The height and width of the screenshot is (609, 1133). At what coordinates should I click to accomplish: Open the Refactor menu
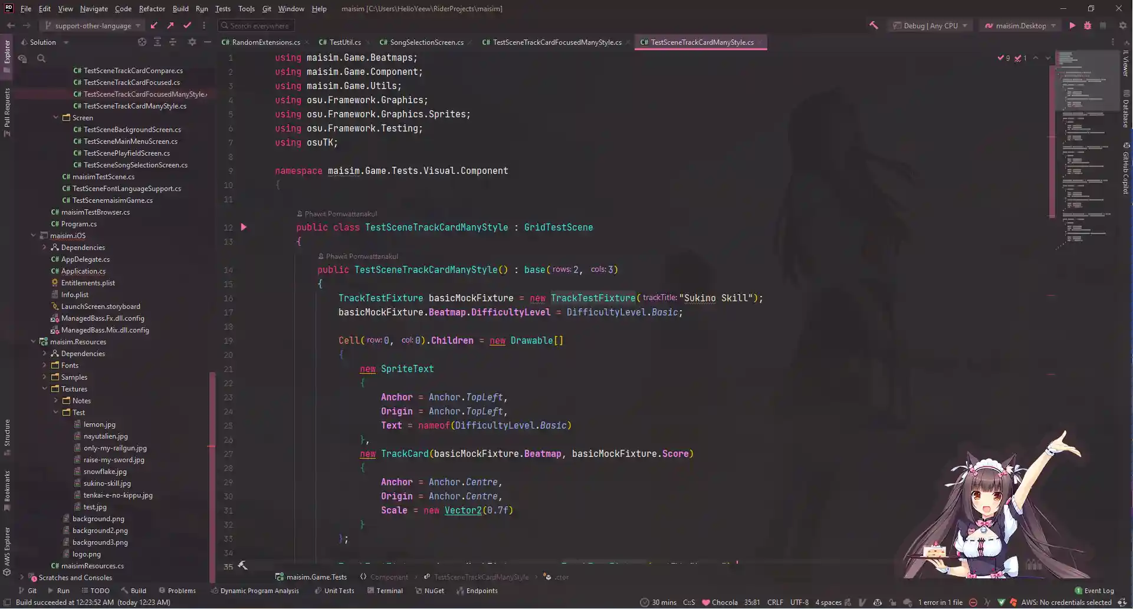click(152, 9)
